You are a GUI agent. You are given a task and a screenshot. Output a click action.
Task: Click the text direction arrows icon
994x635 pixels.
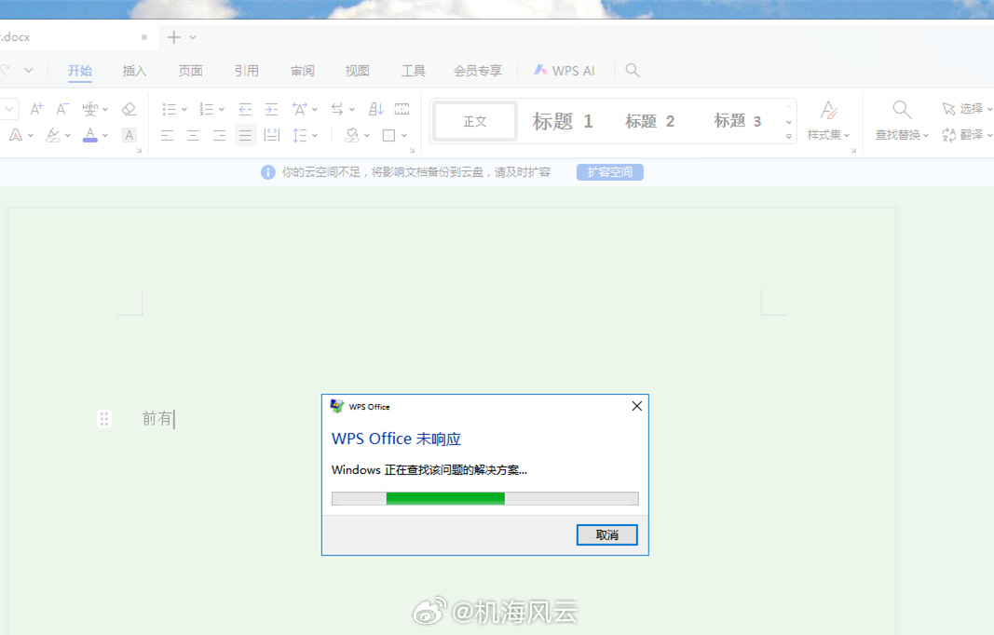point(337,109)
